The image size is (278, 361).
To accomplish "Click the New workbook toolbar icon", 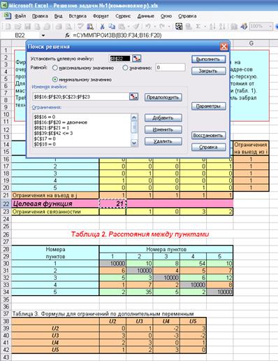I will 8,27.
